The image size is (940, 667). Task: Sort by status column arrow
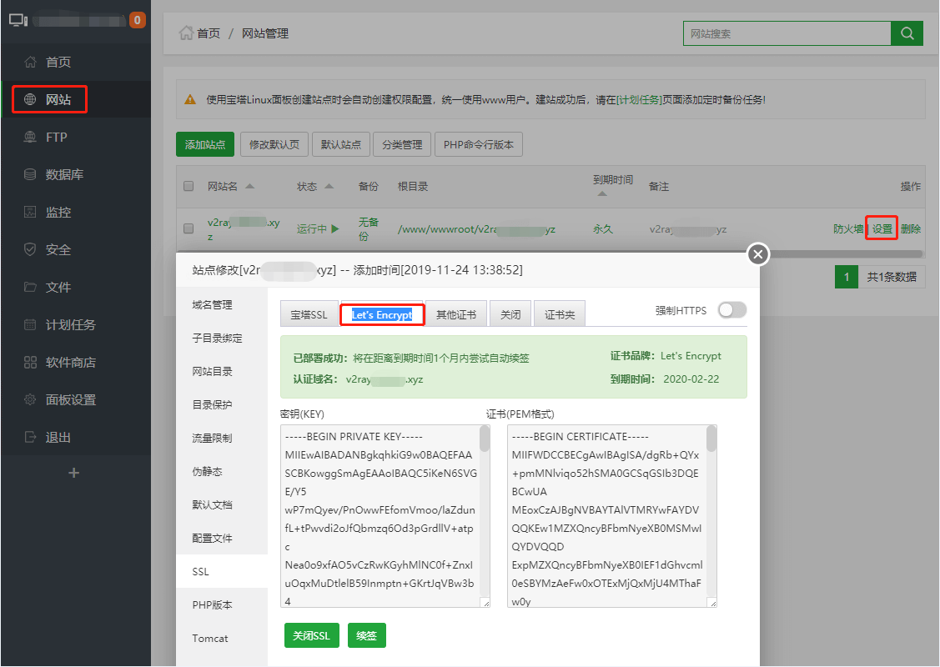coord(329,187)
